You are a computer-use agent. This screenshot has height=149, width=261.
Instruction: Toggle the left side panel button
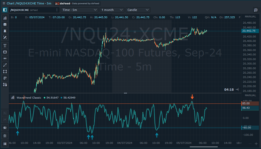5,10
